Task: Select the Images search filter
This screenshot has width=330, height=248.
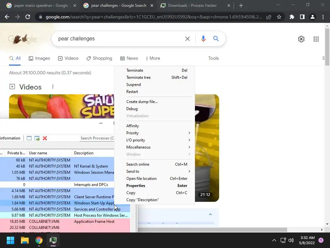Action: tap(39, 58)
